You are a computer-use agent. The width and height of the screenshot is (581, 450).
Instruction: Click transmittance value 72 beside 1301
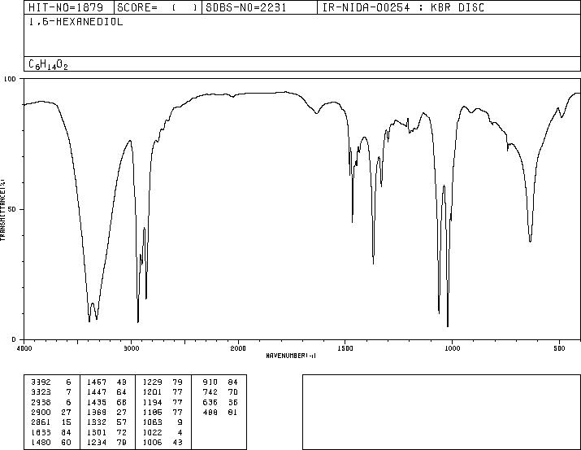[122, 432]
